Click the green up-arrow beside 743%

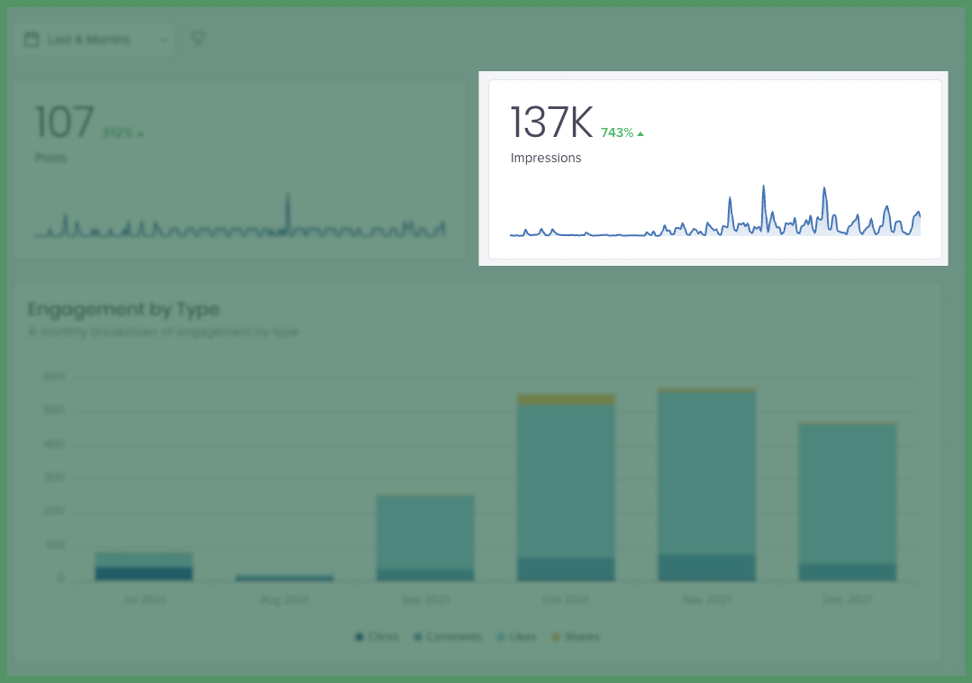coord(640,132)
